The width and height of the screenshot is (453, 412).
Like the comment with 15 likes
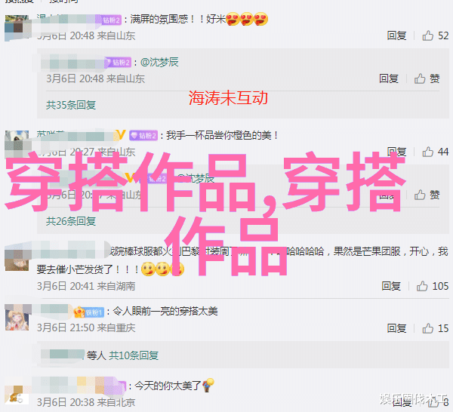pyautogui.click(x=428, y=328)
